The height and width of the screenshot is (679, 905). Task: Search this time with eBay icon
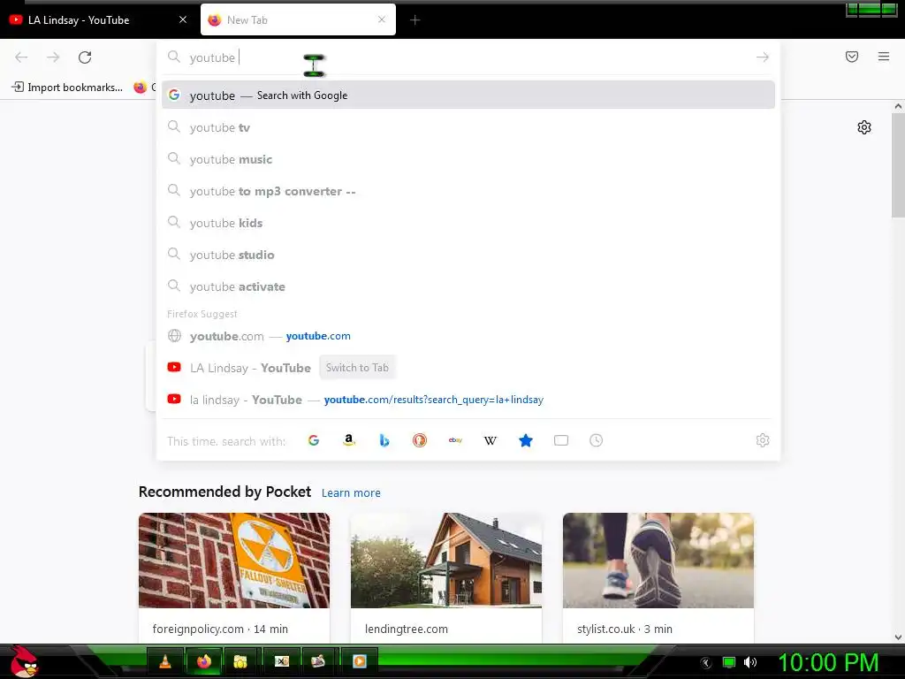click(x=455, y=440)
